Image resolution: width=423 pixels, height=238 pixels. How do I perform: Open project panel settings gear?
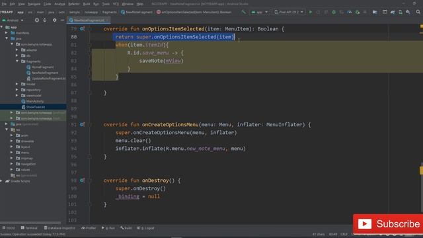54,20
